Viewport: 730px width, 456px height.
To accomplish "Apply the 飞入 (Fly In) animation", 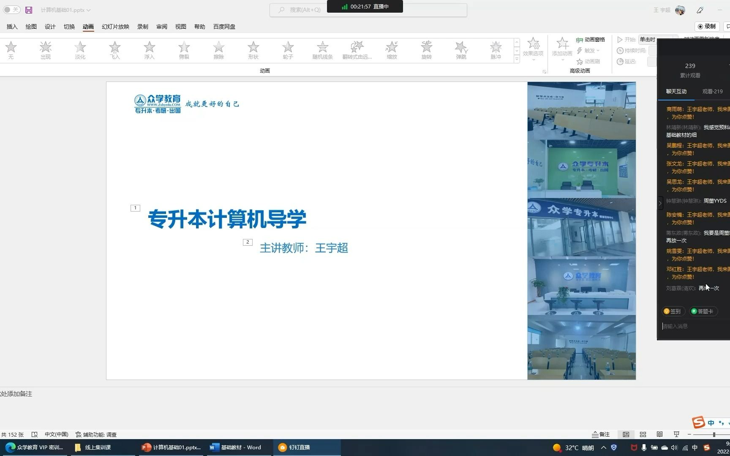I will 114,50.
